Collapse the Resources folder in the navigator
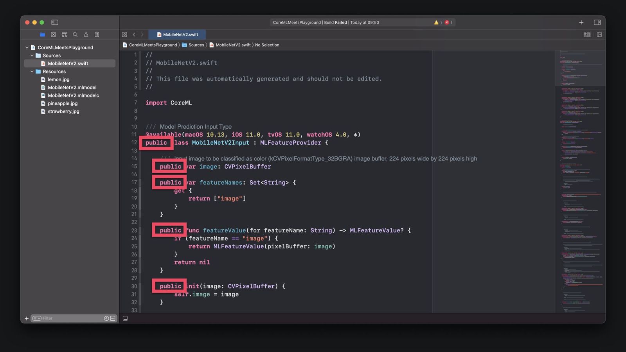The height and width of the screenshot is (352, 626). click(32, 71)
